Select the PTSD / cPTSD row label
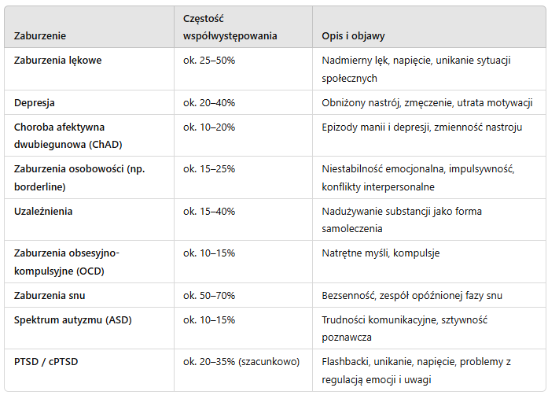Image resolution: width=559 pixels, height=406 pixels. pos(46,361)
